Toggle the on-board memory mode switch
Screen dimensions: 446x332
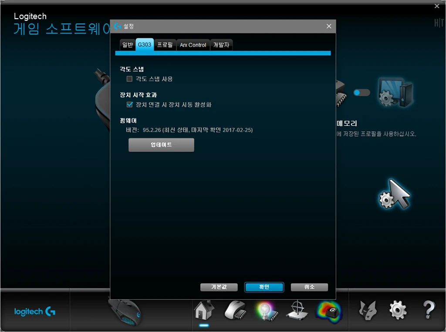point(362,93)
